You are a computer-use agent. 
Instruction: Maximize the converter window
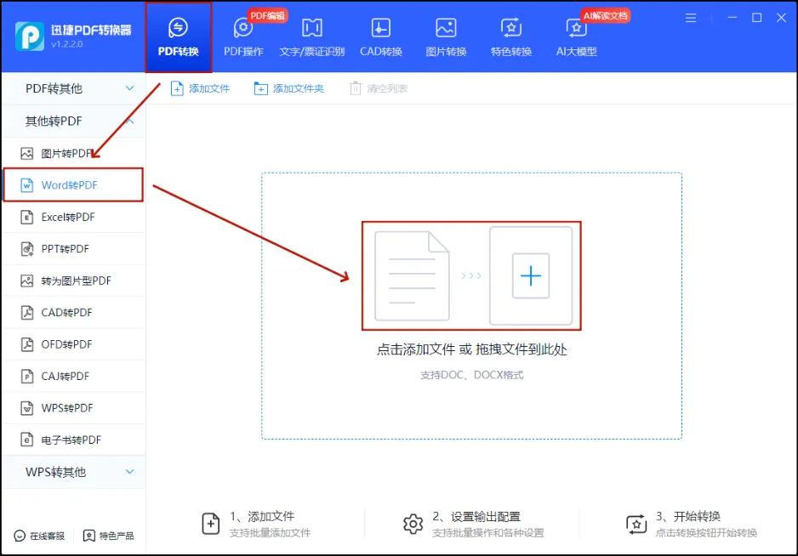[x=757, y=18]
